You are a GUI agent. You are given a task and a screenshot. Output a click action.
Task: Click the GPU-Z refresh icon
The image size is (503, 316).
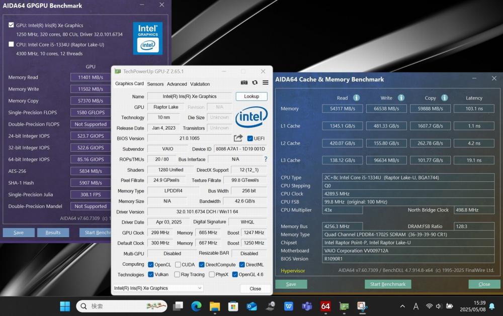point(255,83)
